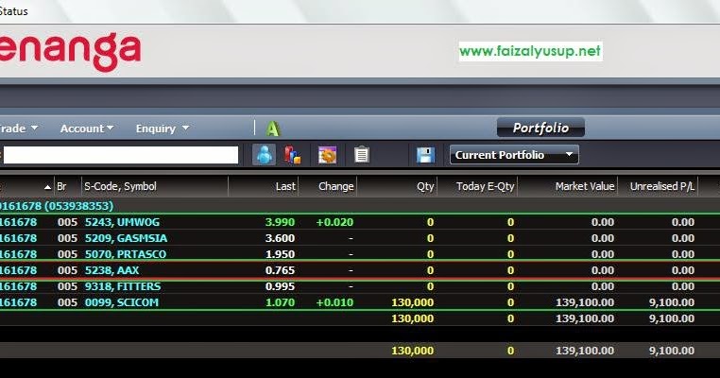Click the sort arrow in first column header
Image resolution: width=720 pixels, height=378 pixels.
(47, 187)
